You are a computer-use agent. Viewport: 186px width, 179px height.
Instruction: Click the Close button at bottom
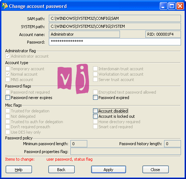[x=155, y=170]
